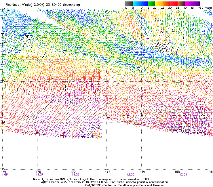Viewport: 213px width, 187px height.
Task: Click the orange 25-30 knots legend swatch
Action: coord(166,3)
